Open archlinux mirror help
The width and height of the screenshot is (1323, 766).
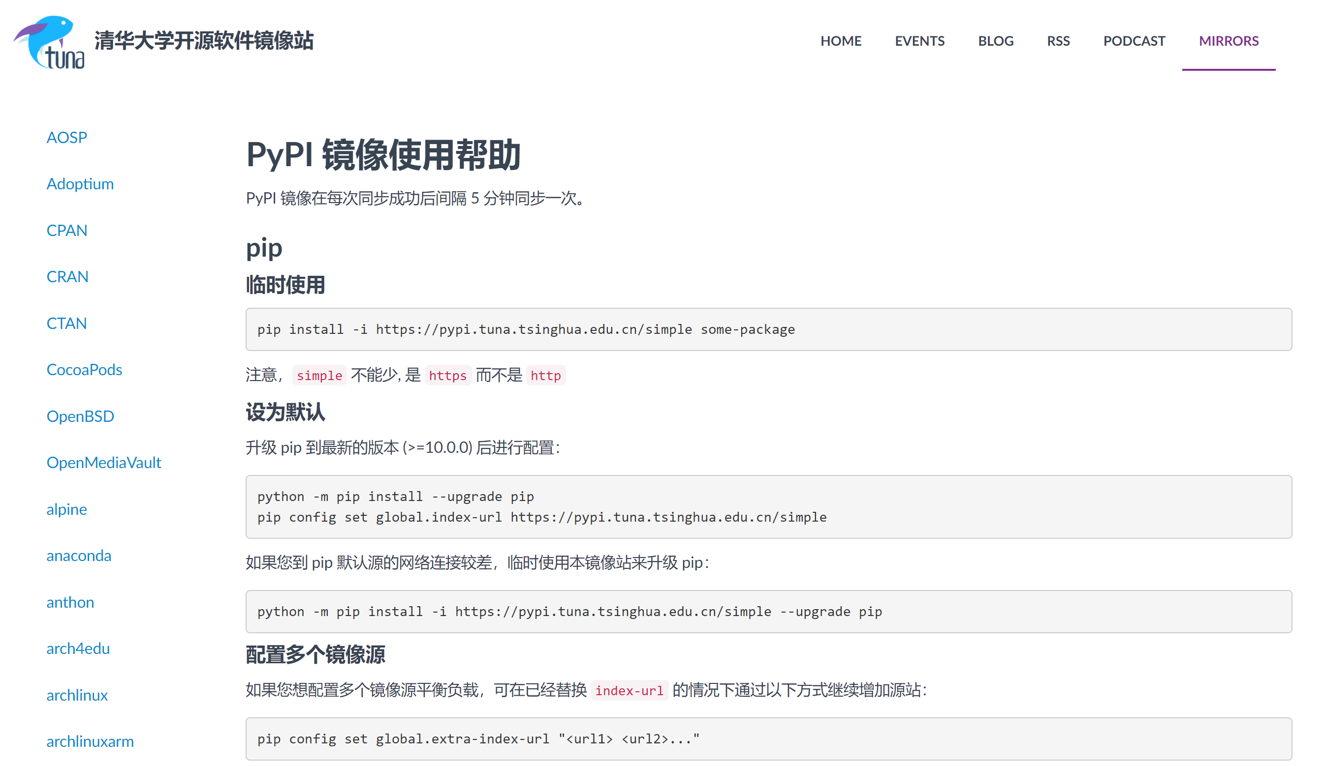click(77, 695)
